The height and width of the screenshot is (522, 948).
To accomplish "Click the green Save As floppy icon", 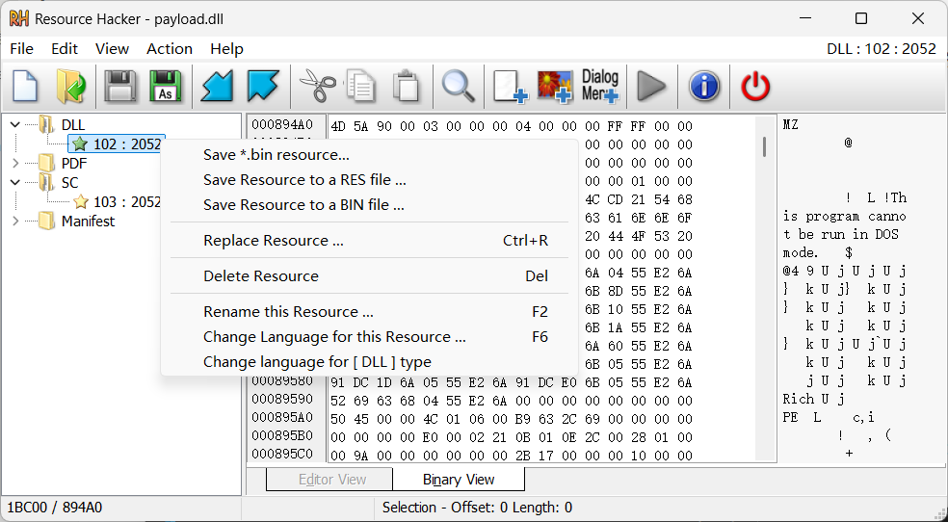I will click(x=165, y=86).
